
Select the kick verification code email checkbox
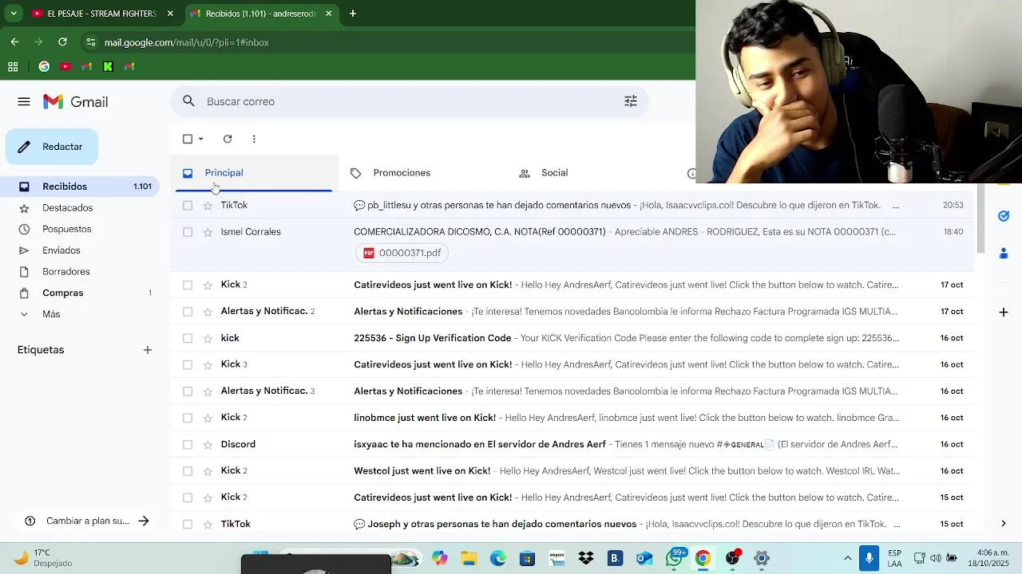[x=188, y=338]
